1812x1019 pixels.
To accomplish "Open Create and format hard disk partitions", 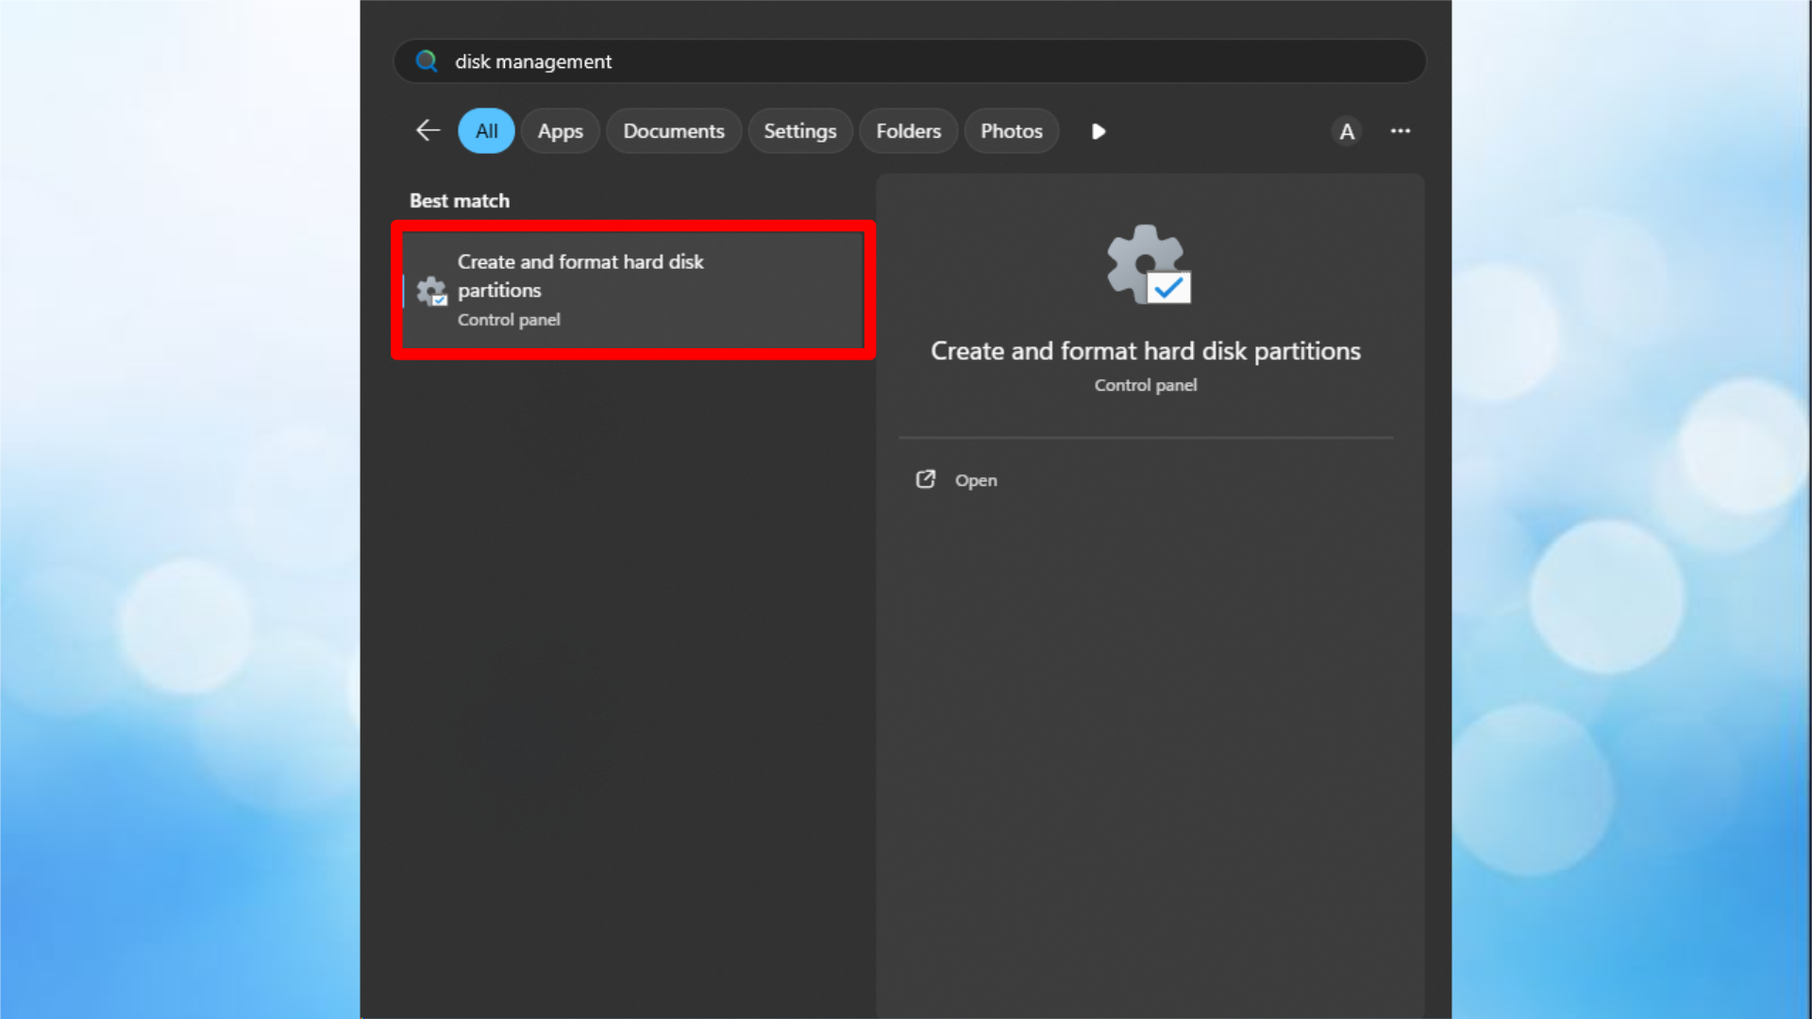I will coord(632,290).
